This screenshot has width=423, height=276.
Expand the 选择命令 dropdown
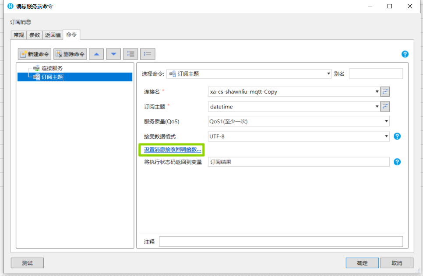coord(328,74)
